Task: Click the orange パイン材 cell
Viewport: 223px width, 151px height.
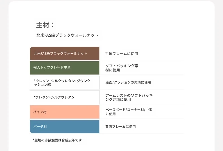Action: [x=65, y=112]
